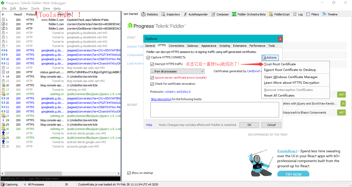
Task: Click into the hosts list text box
Action: tap(215, 110)
